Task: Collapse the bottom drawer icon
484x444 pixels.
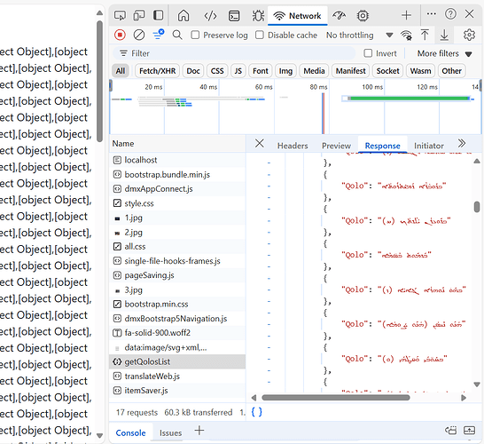Action: click(x=469, y=430)
